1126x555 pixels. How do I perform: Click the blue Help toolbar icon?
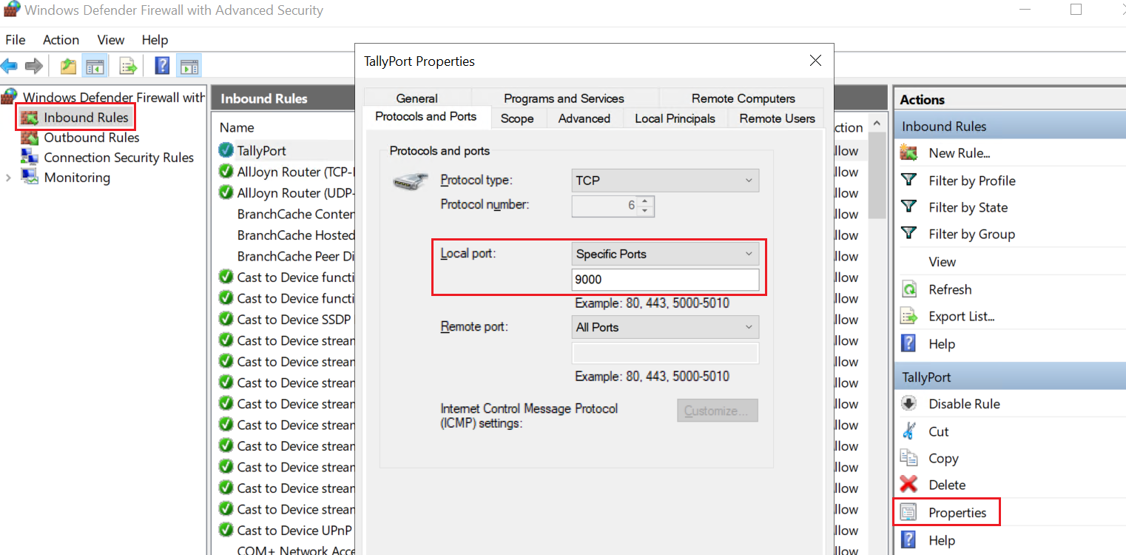click(162, 67)
